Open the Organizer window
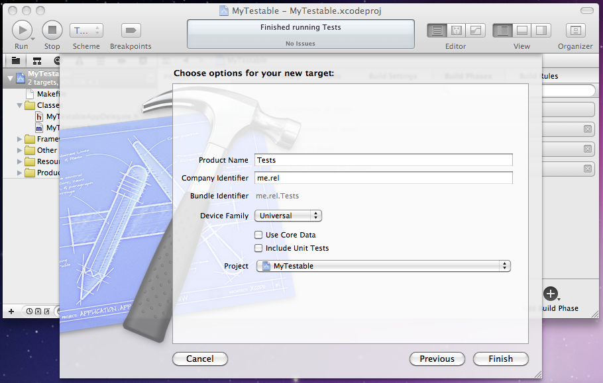 [575, 30]
